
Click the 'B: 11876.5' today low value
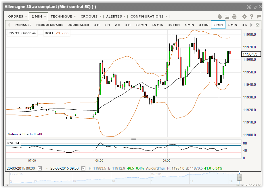[x=194, y=168]
